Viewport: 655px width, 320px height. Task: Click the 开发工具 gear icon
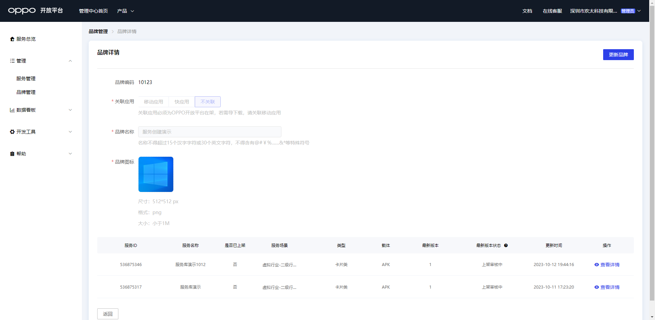12,132
